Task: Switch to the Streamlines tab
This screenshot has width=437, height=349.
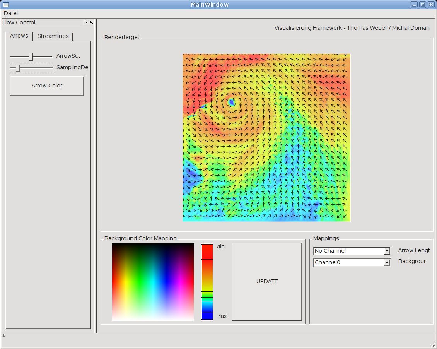Action: (53, 36)
